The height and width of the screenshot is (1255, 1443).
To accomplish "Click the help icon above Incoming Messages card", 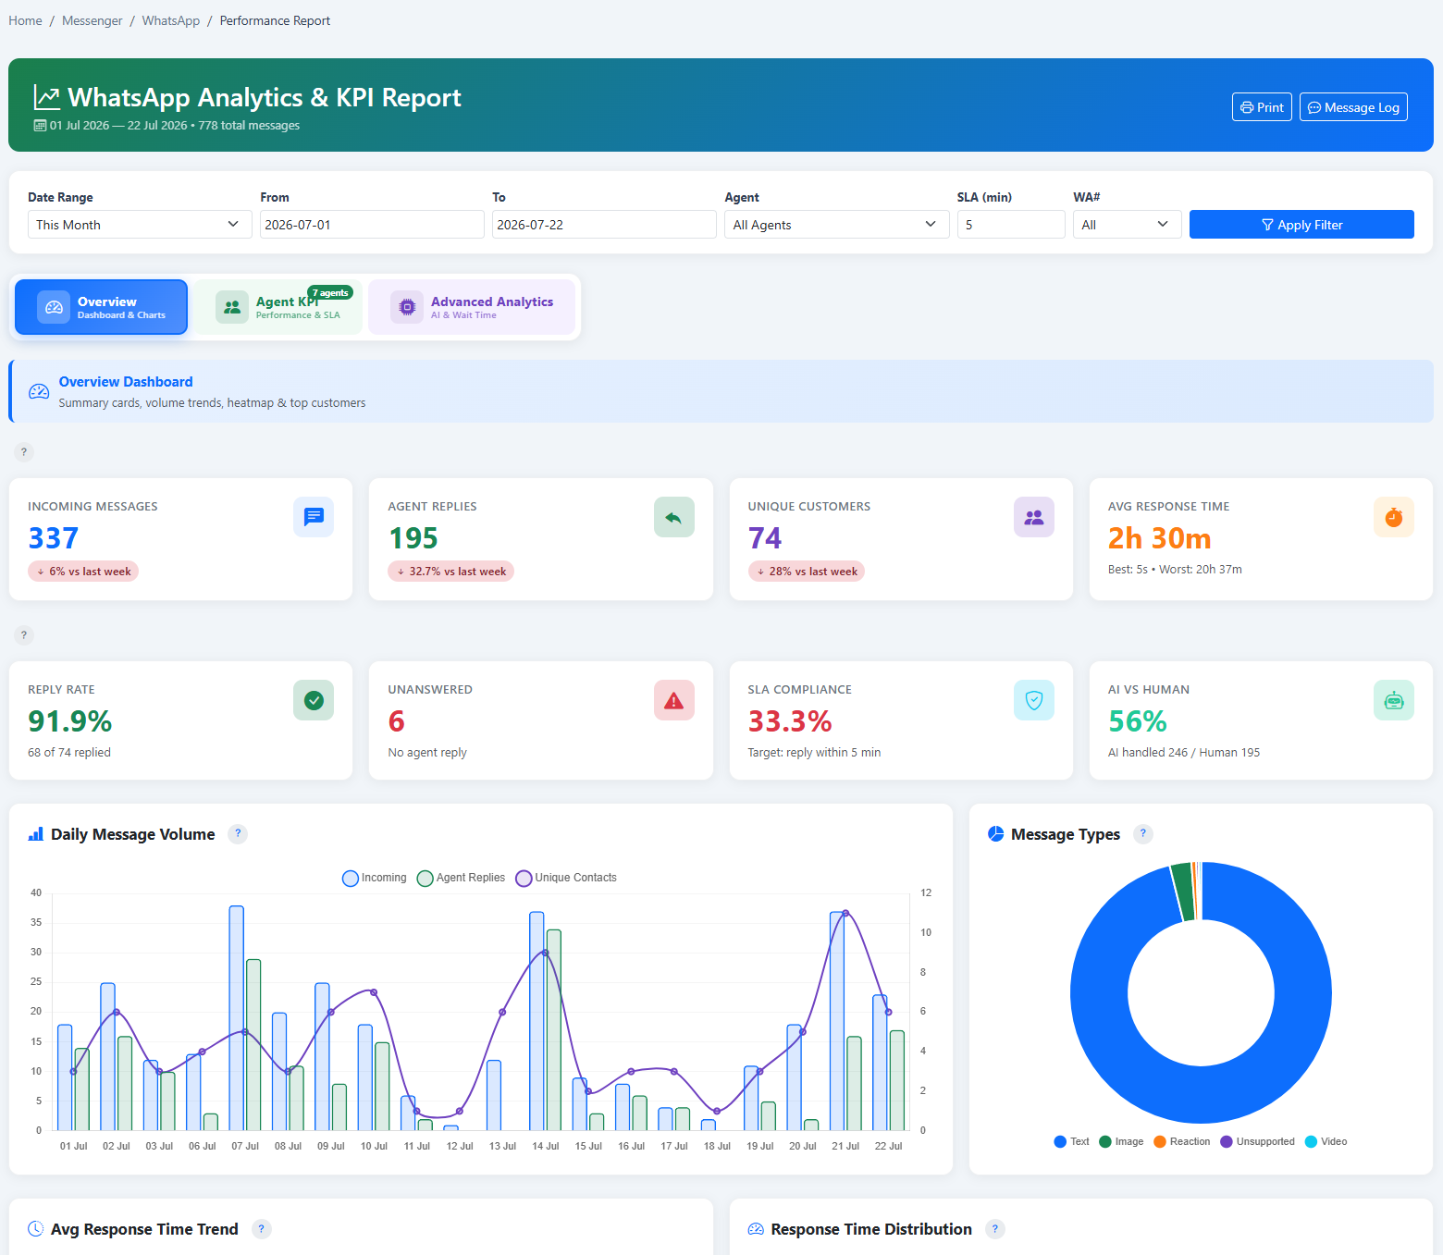I will point(24,452).
